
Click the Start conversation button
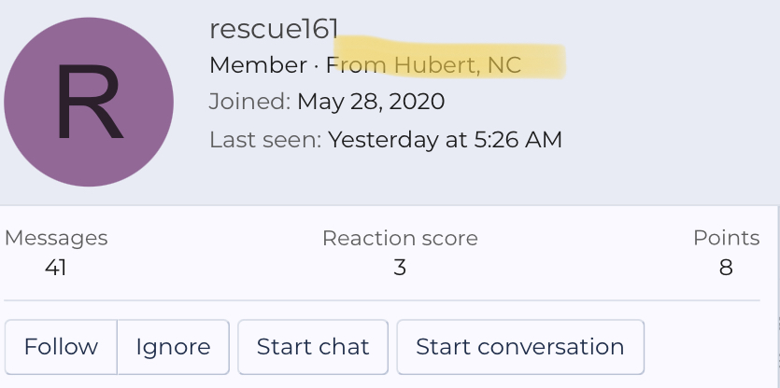(520, 347)
